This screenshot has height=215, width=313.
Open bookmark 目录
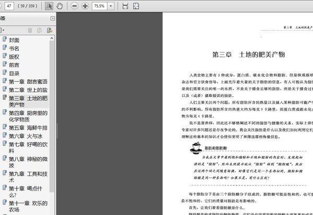click(x=14, y=73)
